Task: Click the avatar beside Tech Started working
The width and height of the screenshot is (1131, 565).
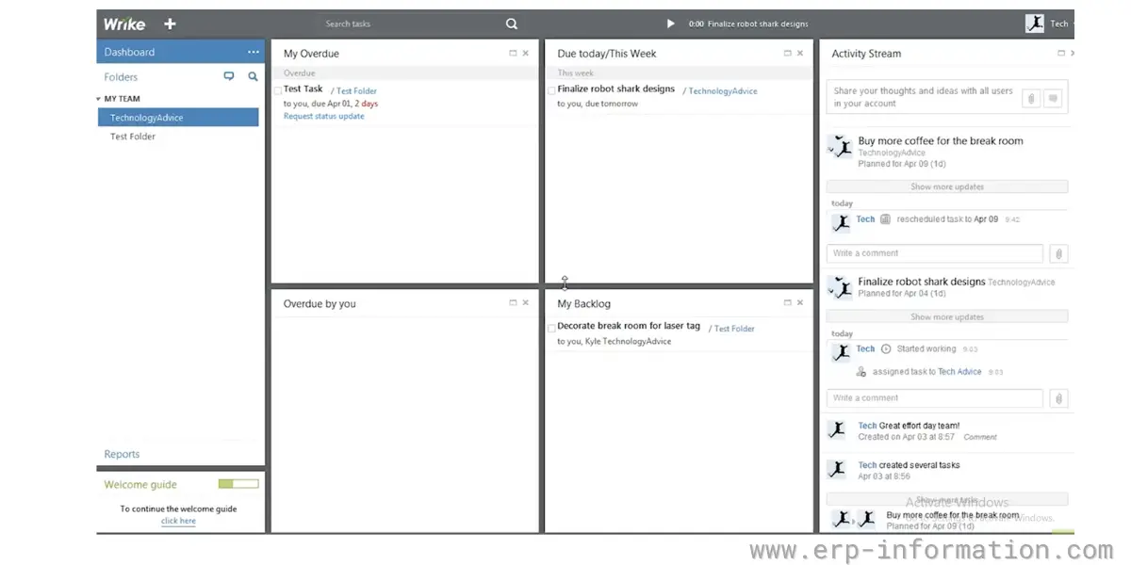Action: point(841,352)
